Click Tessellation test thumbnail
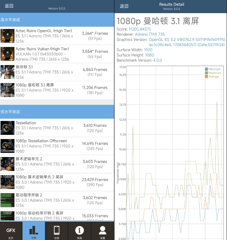227x240 pixels. pyautogui.click(x=7, y=128)
